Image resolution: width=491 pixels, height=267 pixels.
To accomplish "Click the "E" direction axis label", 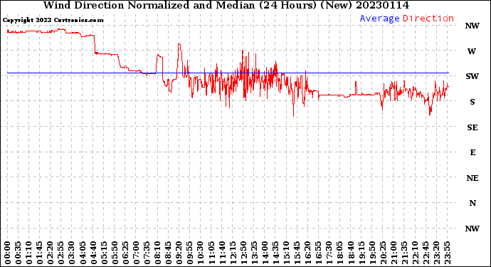I will (472, 152).
